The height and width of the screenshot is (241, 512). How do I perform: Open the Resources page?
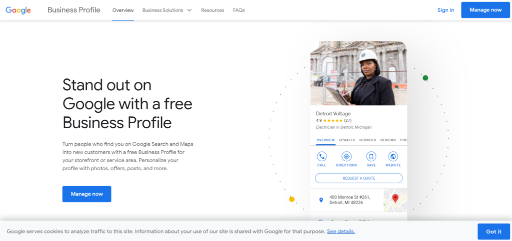pos(212,10)
